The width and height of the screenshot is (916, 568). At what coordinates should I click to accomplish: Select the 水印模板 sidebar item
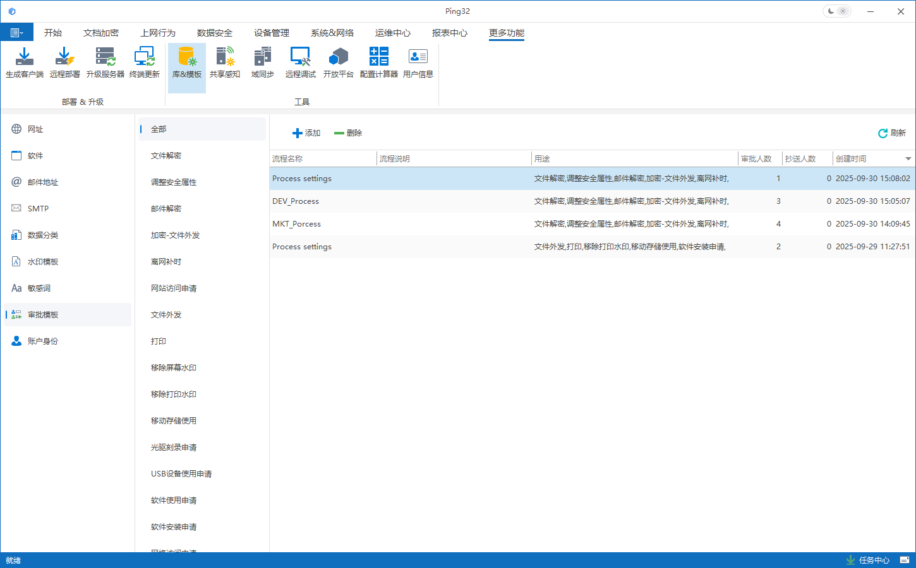point(43,262)
